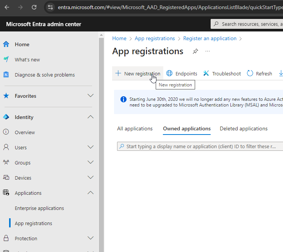The height and width of the screenshot is (252, 283).
Task: Click the Devices icon in sidebar
Action: coord(6,177)
